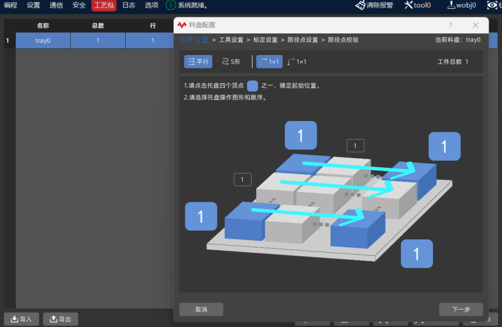Click row number 1 in tray table
The image size is (502, 327).
pos(8,40)
